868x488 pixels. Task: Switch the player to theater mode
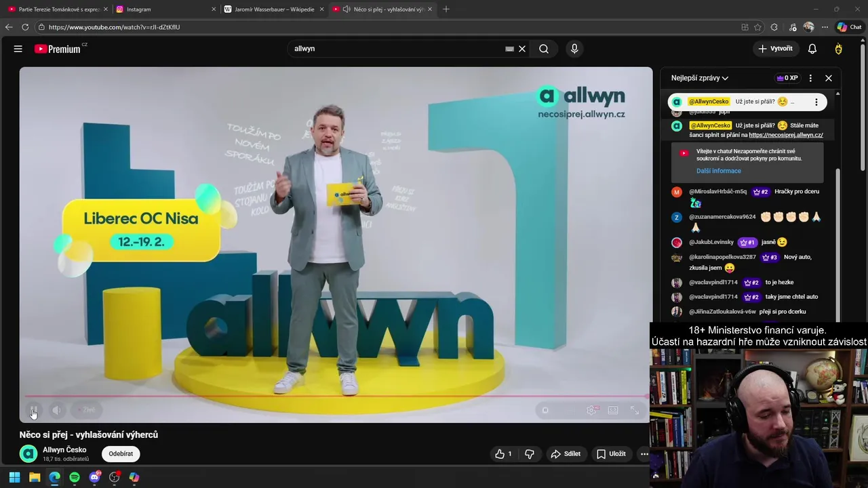613,410
